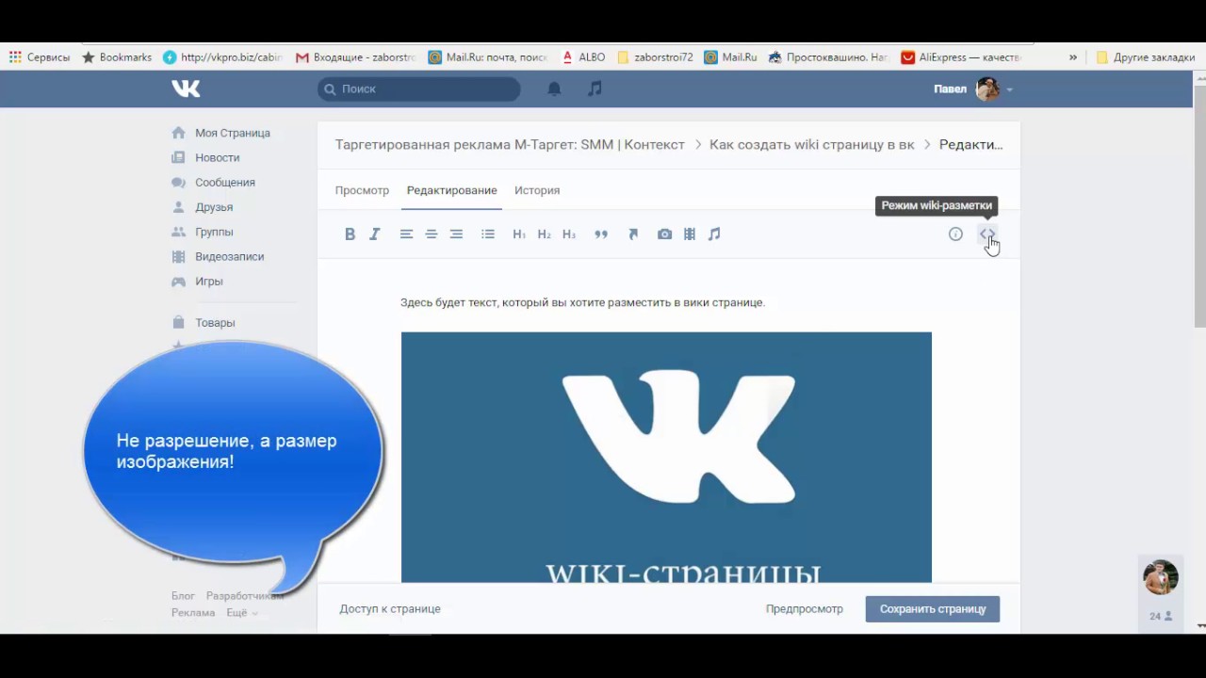Apply H2 heading style

(544, 234)
